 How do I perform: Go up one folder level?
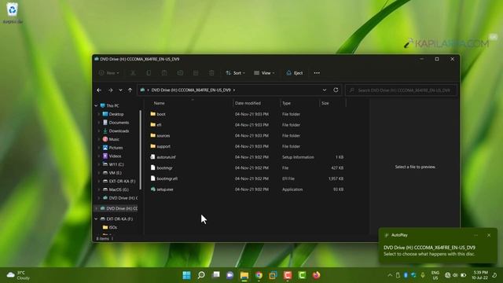(130, 90)
